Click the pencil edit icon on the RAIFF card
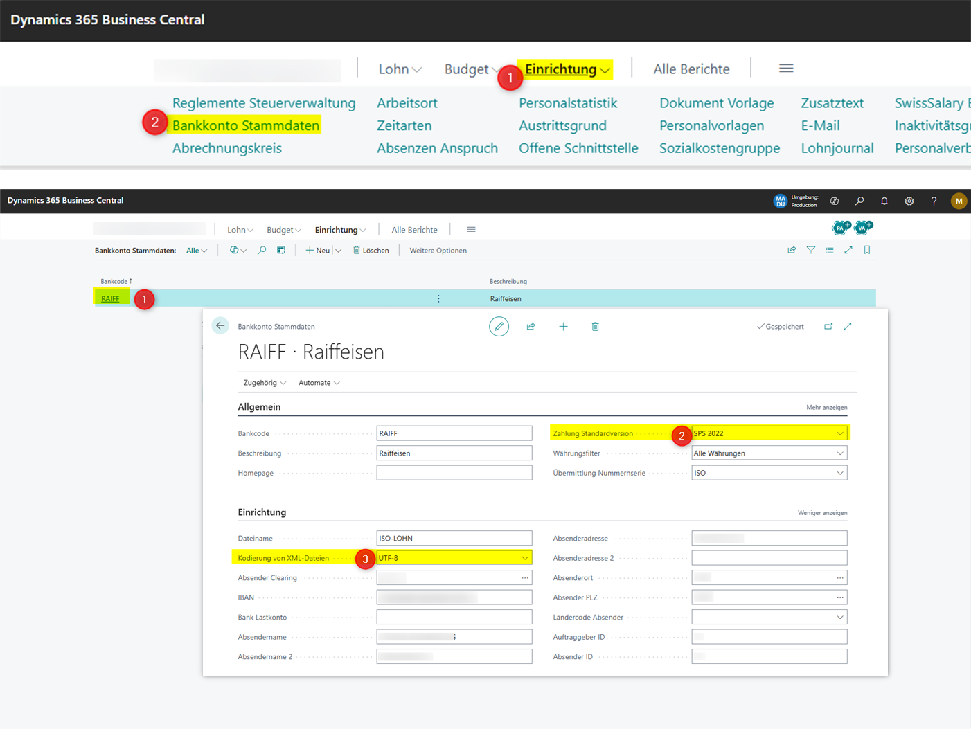This screenshot has height=729, width=971. coord(499,326)
